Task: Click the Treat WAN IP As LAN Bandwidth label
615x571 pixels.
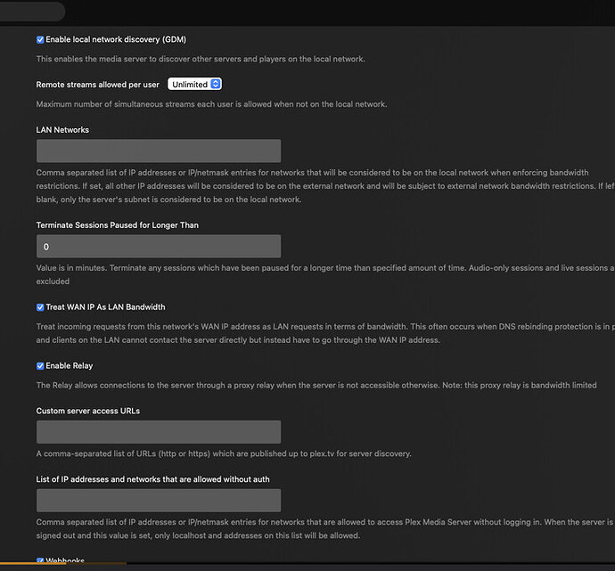Action: coord(105,307)
